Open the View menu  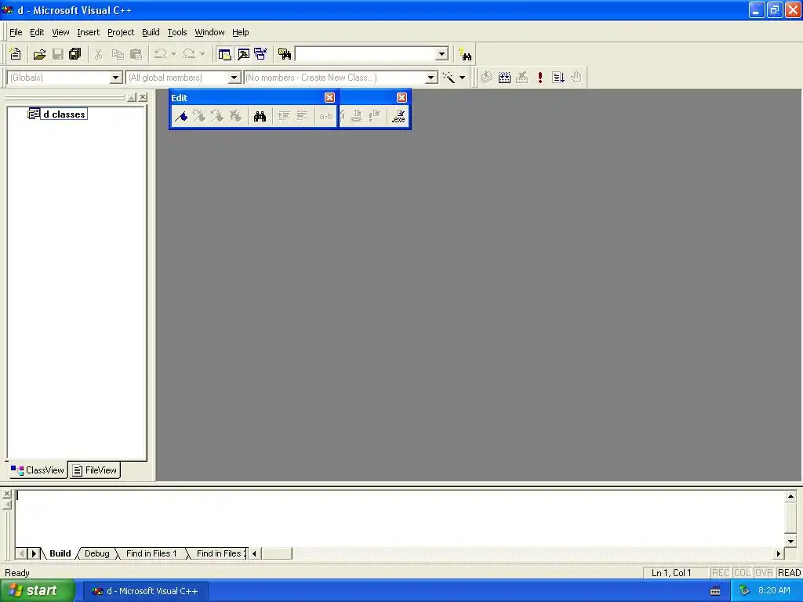pos(60,32)
